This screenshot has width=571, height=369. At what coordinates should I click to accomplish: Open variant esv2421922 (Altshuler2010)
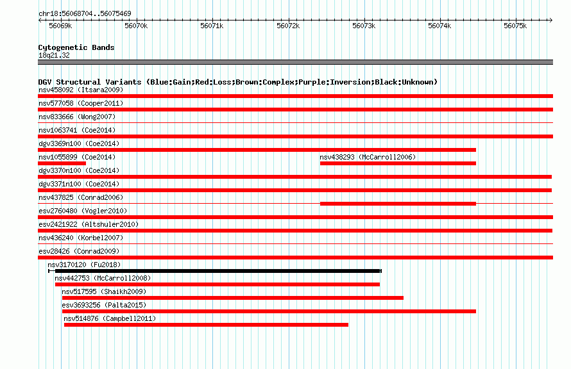pos(89,224)
